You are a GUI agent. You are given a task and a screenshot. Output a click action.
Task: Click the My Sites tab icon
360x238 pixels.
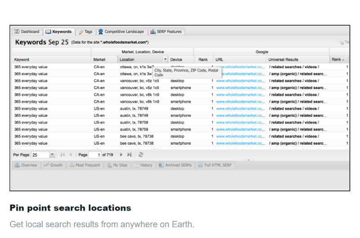pos(109,165)
